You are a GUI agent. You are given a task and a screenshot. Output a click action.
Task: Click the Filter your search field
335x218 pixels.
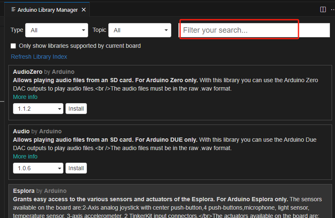[x=254, y=30]
